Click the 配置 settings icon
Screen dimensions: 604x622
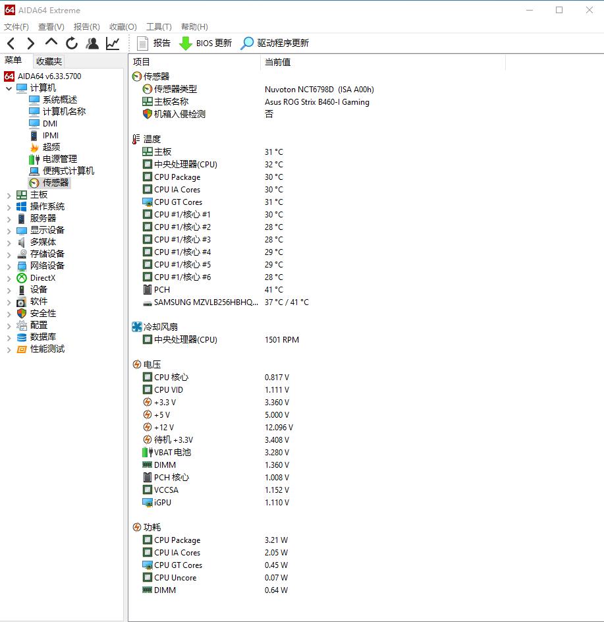tap(22, 325)
